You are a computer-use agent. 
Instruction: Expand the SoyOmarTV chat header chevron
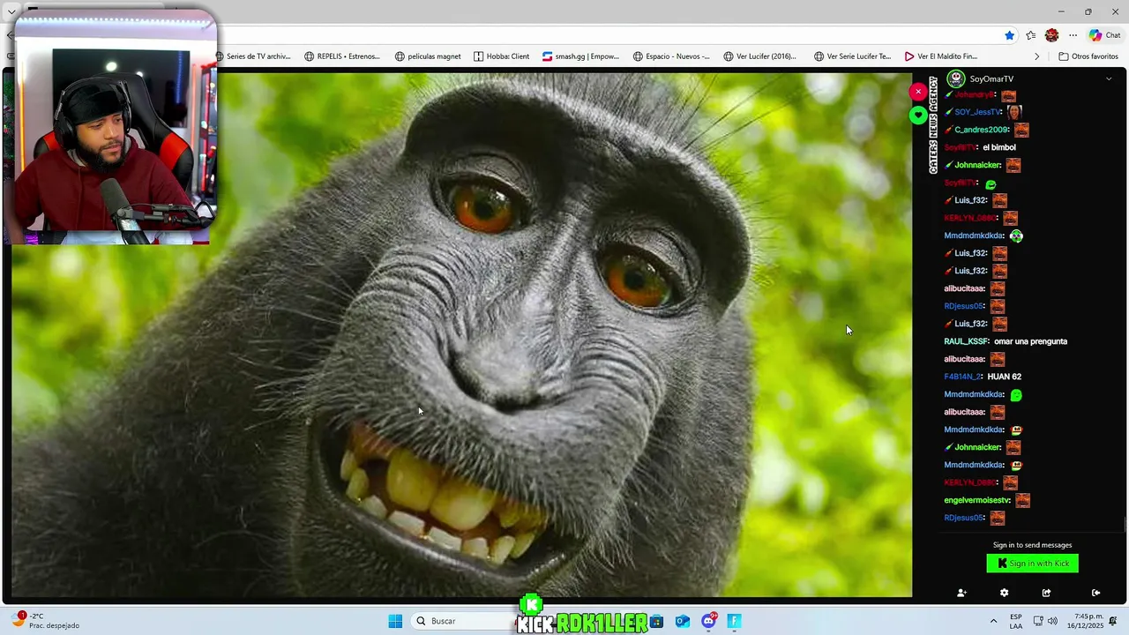tap(1109, 79)
